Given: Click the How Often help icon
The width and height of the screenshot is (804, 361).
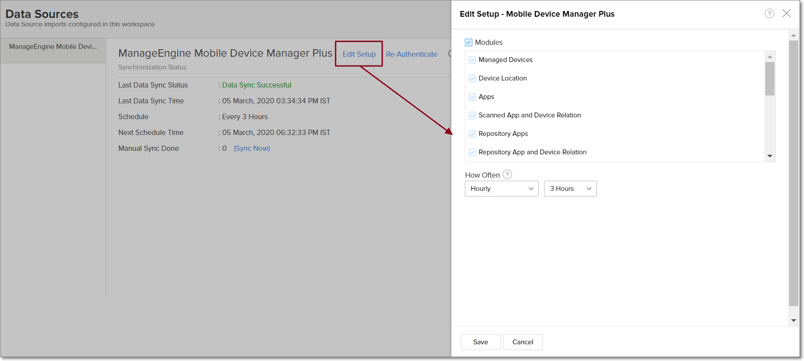Looking at the screenshot, I should coord(507,175).
